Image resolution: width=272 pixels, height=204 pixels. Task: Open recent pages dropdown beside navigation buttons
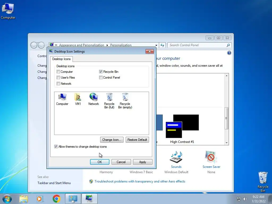[47, 45]
